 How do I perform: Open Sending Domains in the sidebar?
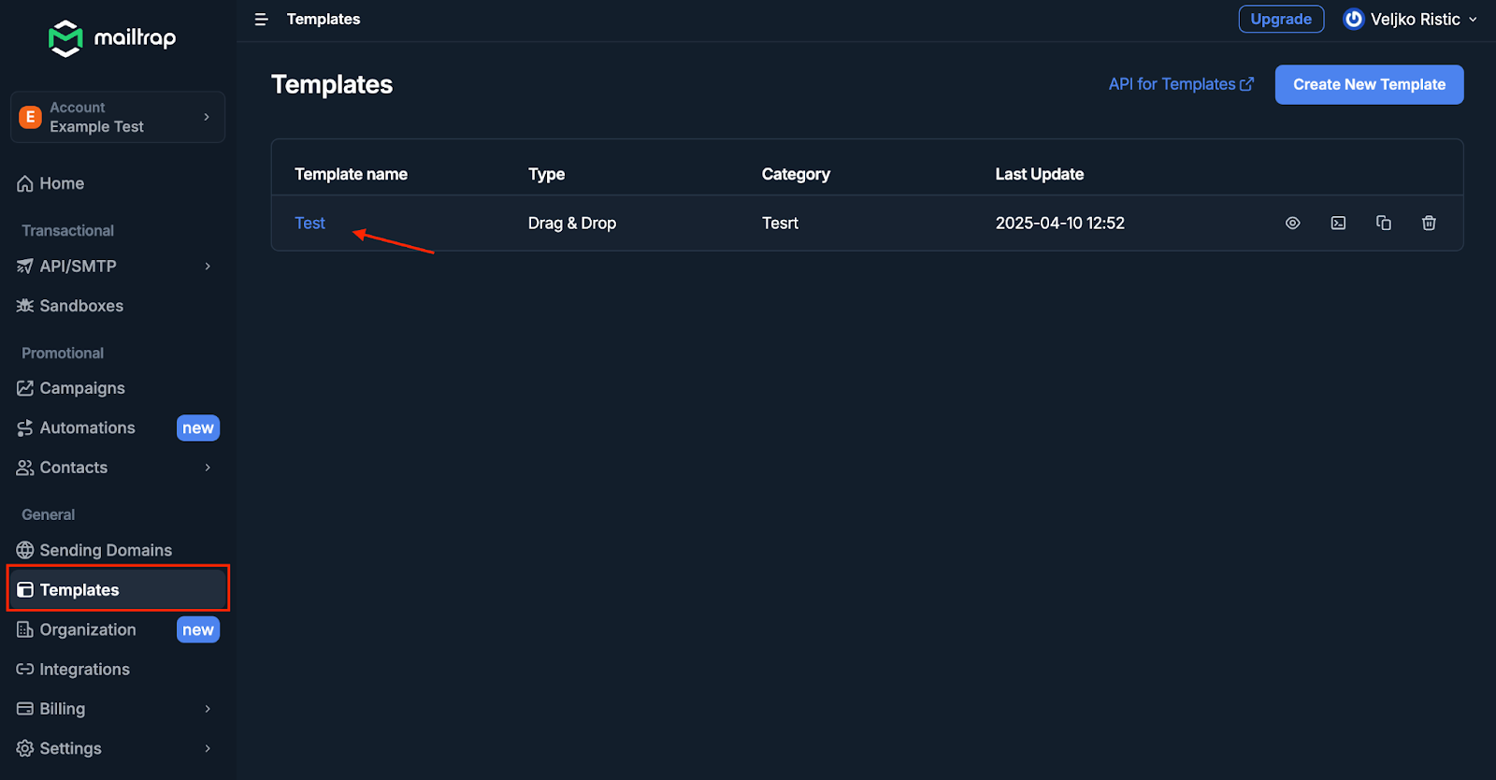pyautogui.click(x=105, y=550)
